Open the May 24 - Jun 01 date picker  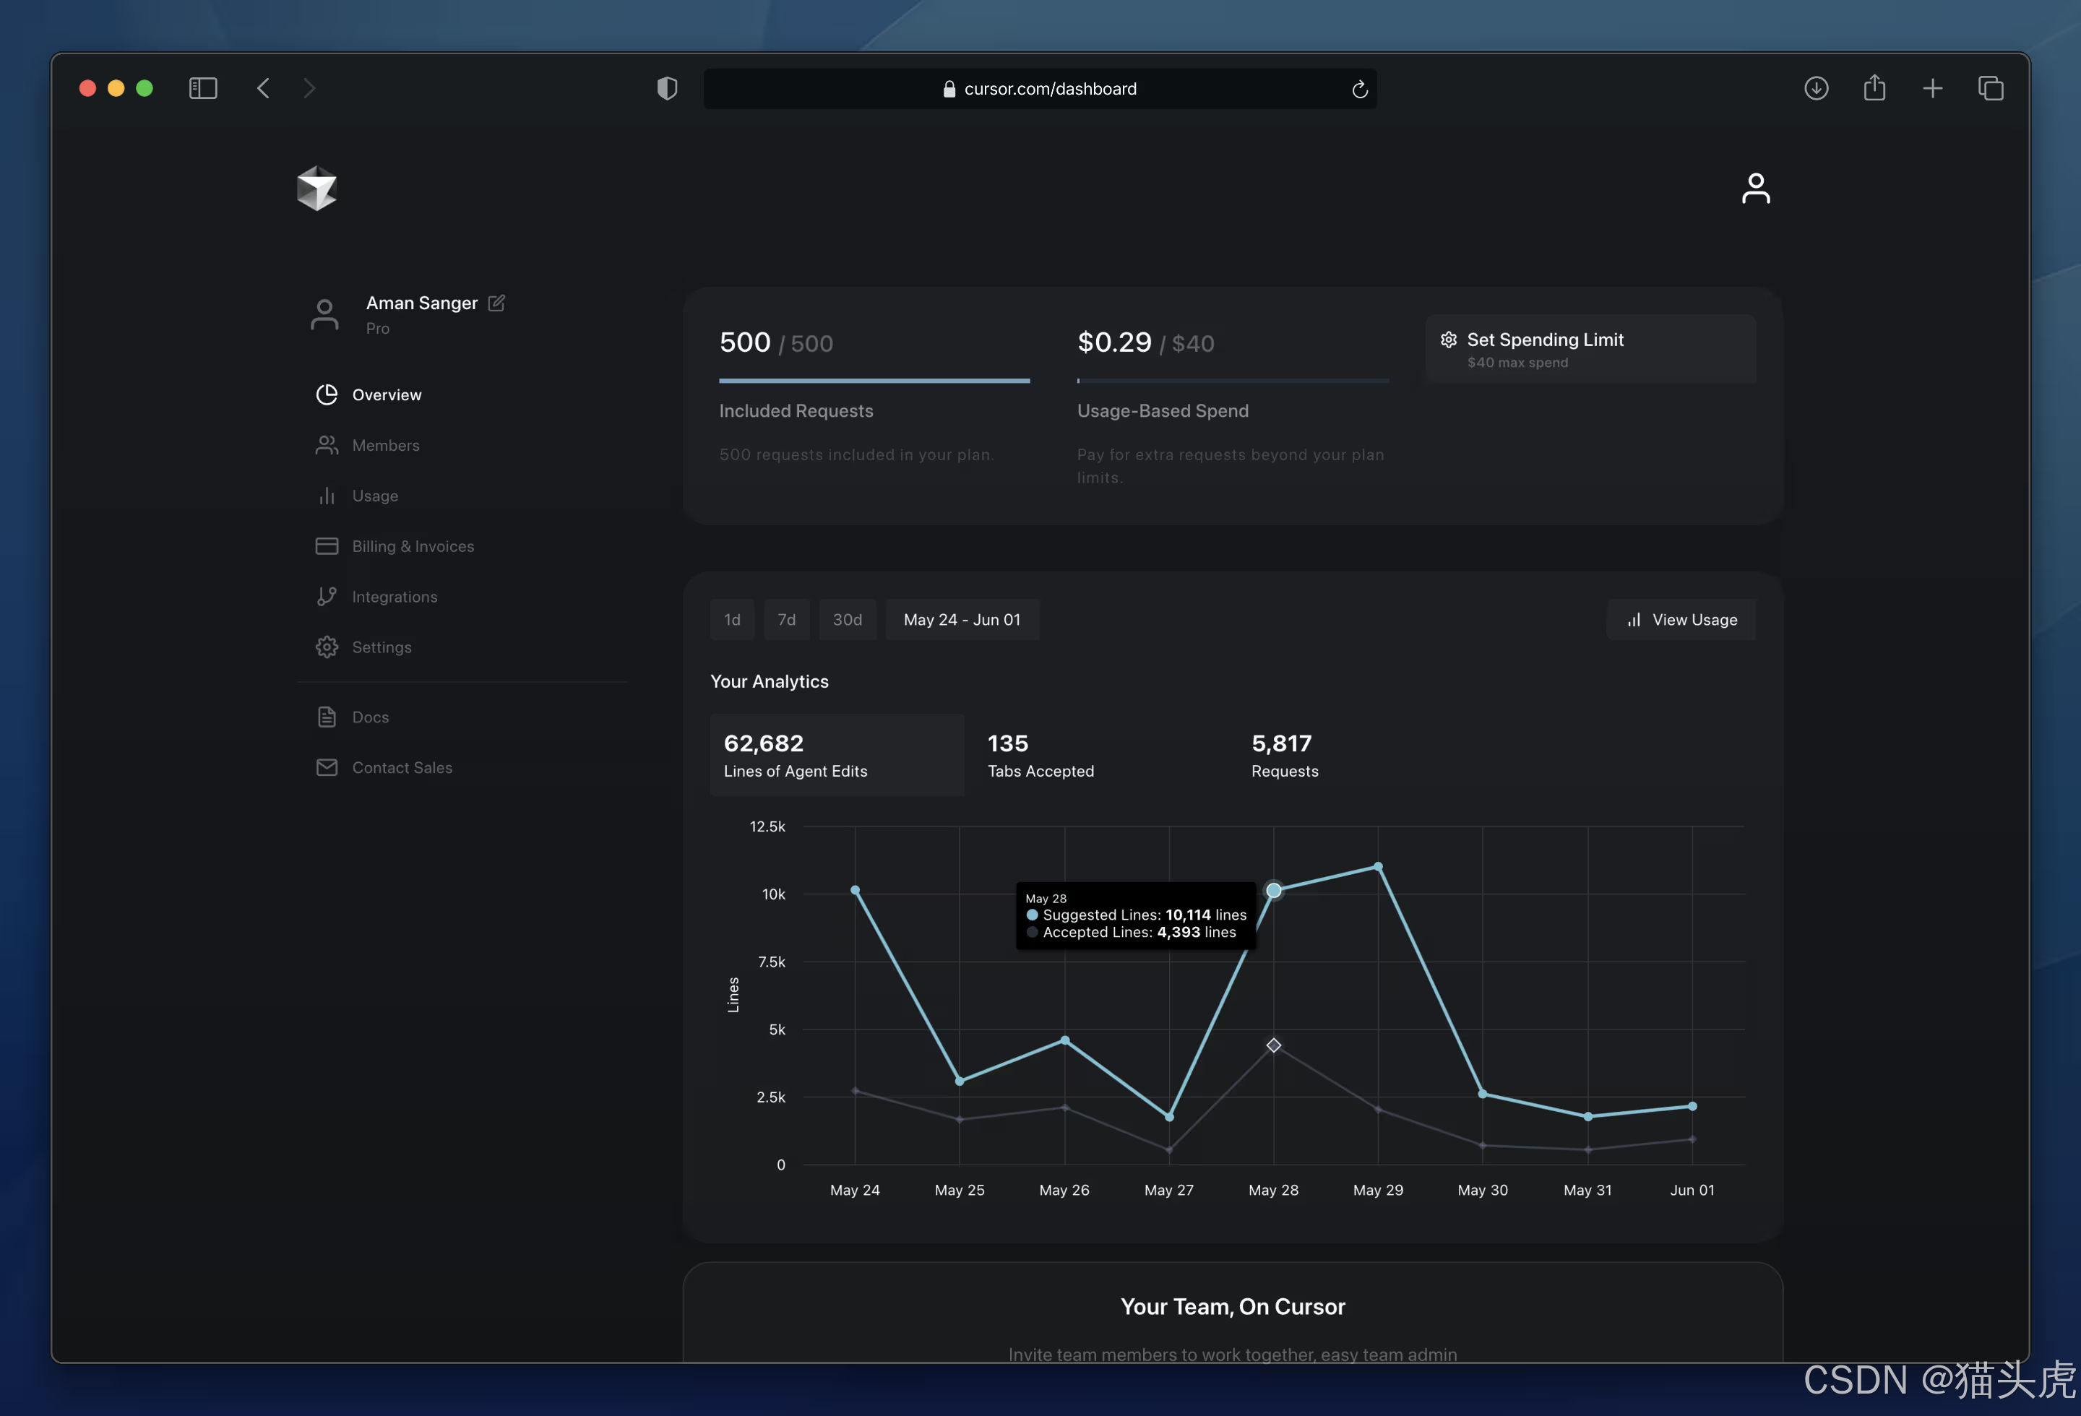(x=962, y=619)
